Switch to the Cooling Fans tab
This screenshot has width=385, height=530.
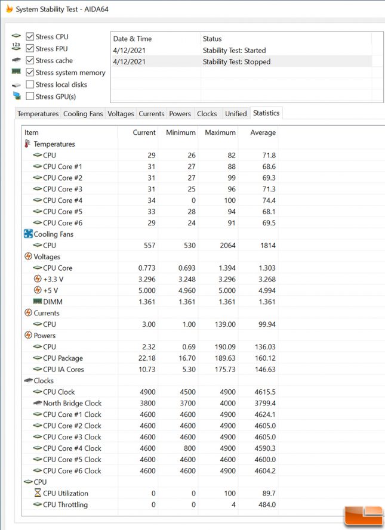pos(83,113)
